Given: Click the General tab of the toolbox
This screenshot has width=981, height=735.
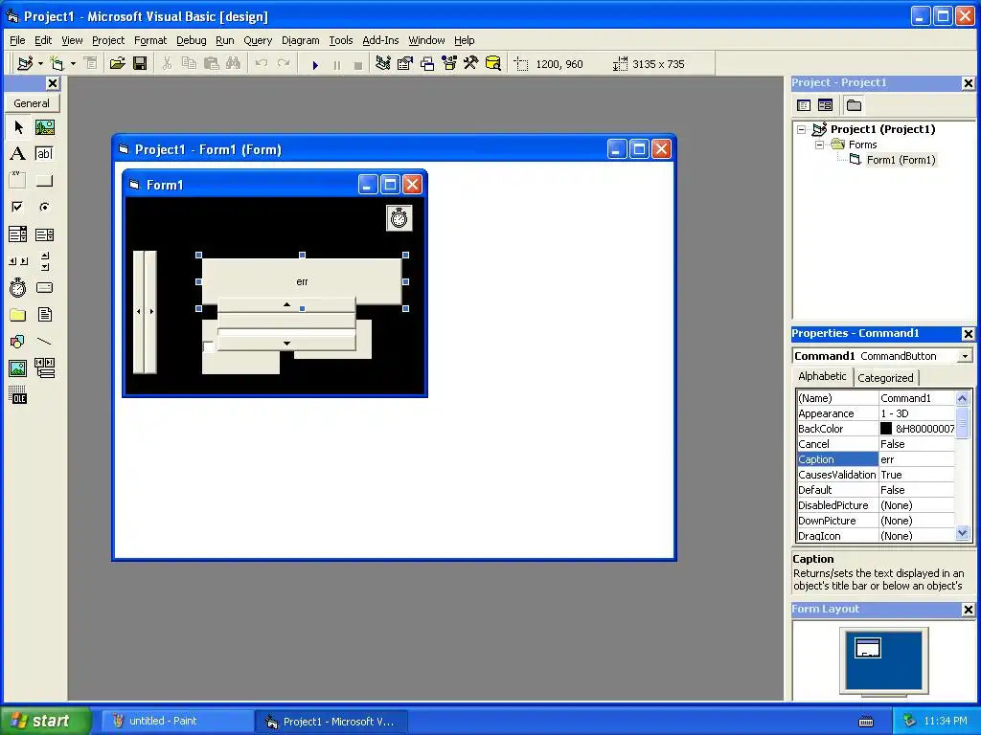Looking at the screenshot, I should point(32,103).
